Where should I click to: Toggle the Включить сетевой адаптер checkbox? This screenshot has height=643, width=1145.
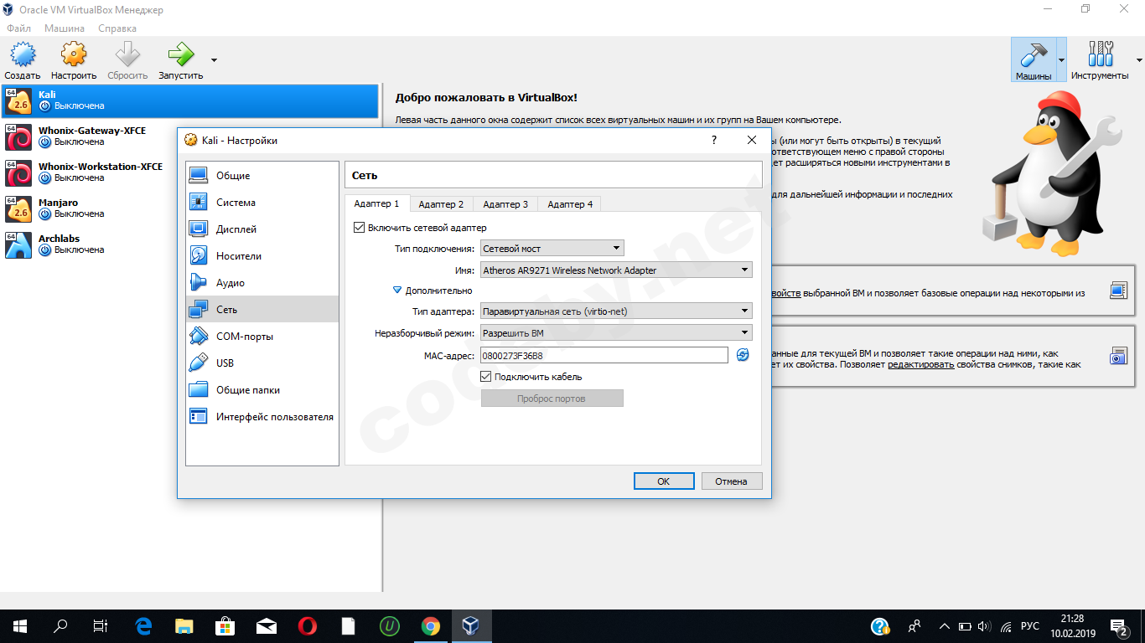point(360,228)
